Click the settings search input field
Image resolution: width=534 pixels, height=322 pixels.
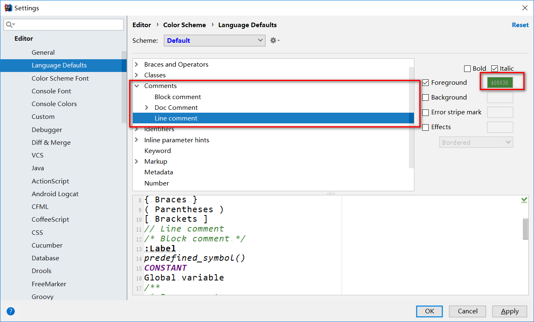68,25
